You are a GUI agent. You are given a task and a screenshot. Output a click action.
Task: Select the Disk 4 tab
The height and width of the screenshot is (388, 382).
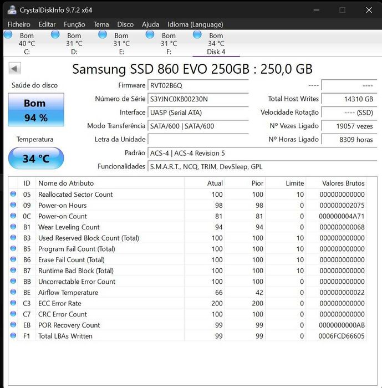(x=216, y=44)
